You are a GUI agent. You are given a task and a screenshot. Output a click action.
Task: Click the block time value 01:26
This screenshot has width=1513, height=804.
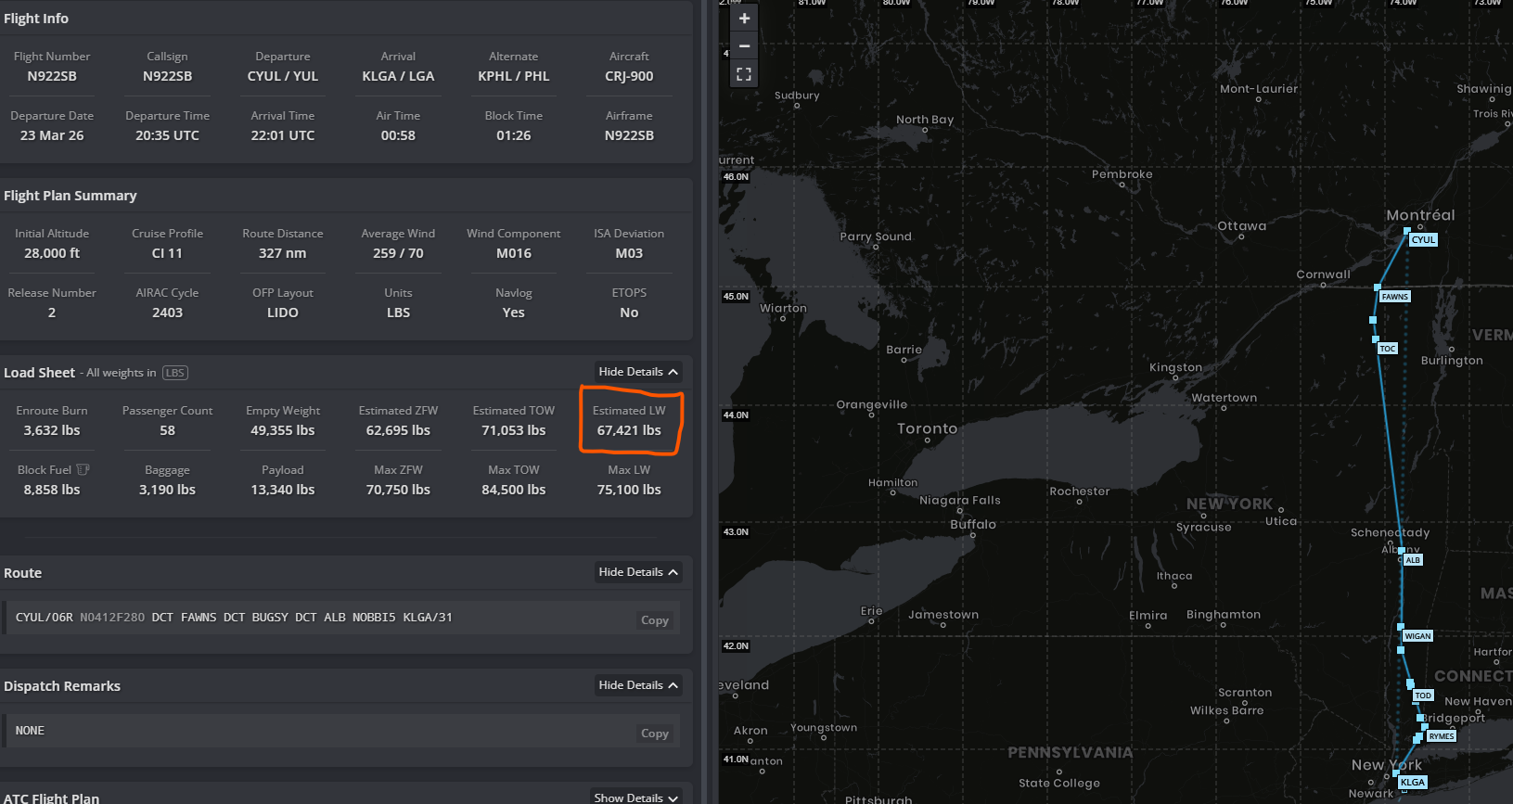[514, 135]
